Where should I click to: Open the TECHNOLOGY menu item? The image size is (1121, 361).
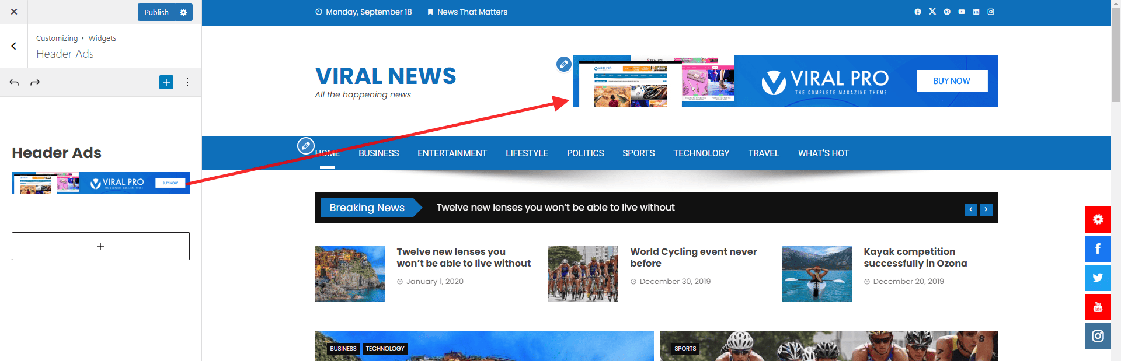coord(701,153)
